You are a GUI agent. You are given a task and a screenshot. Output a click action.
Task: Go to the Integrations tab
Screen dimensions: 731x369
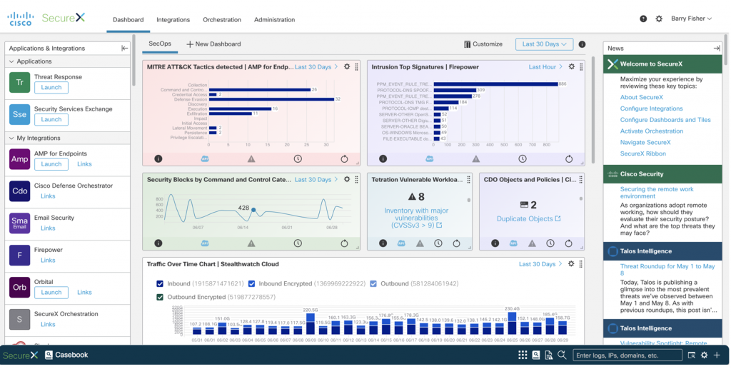click(x=173, y=20)
